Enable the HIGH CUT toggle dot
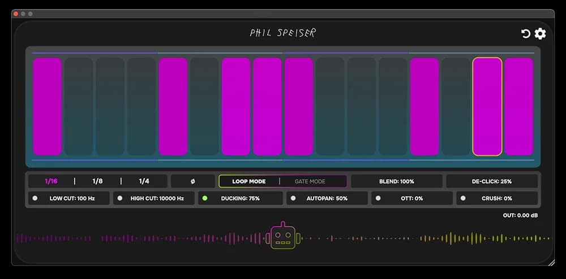566x279 pixels. (x=120, y=198)
